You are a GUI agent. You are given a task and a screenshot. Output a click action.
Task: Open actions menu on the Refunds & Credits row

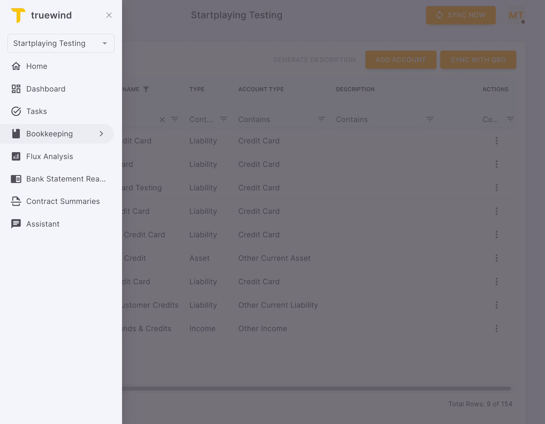click(496, 329)
